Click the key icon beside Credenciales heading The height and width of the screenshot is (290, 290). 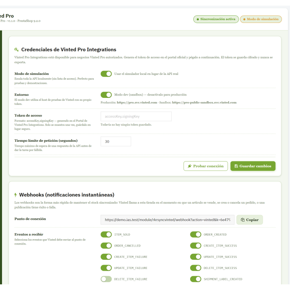click(17, 50)
